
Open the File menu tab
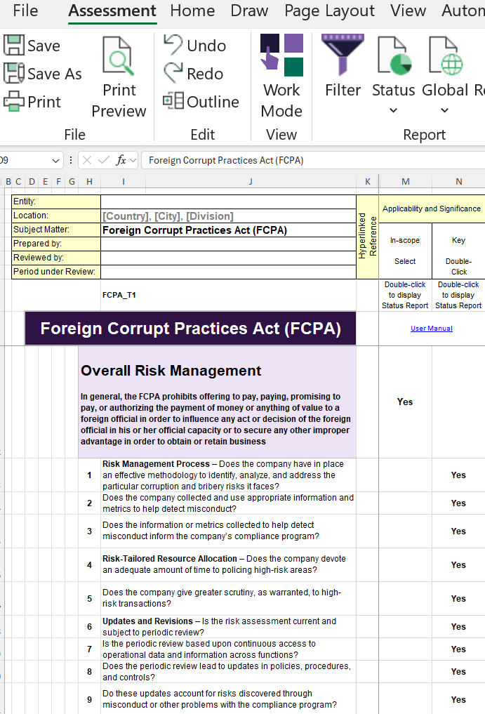pos(26,11)
